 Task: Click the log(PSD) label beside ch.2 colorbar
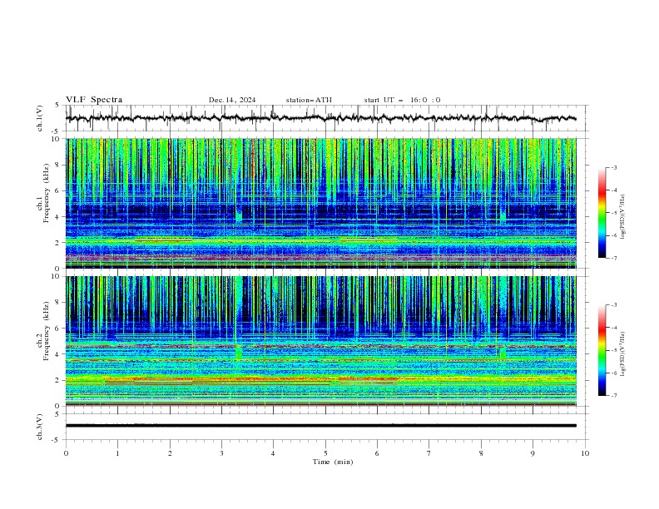tap(622, 354)
